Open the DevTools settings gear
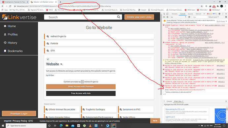The width and height of the screenshot is (228, 128). click(219, 14)
